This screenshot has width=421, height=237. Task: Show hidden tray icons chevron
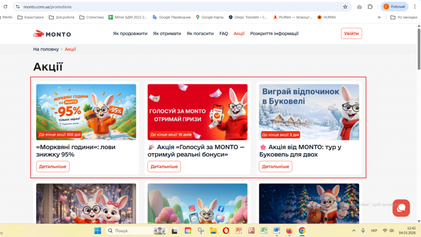[x=354, y=230]
